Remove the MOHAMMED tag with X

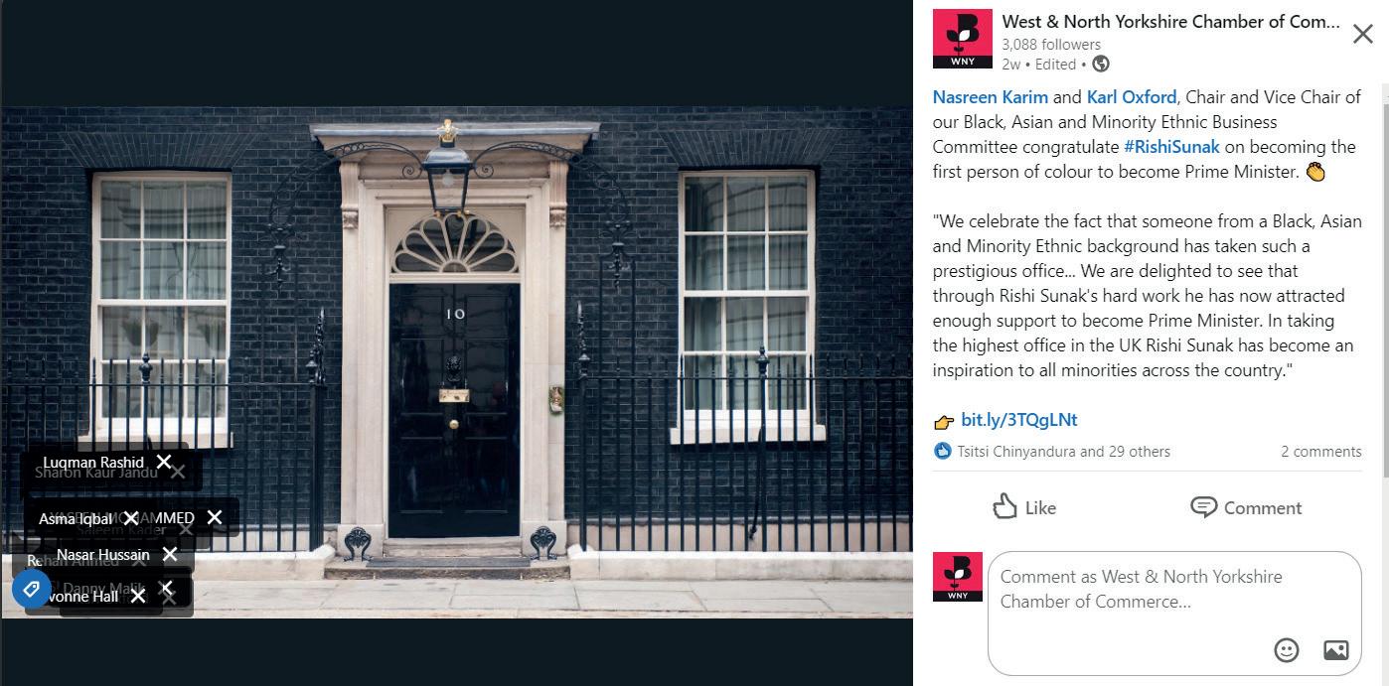tap(215, 517)
